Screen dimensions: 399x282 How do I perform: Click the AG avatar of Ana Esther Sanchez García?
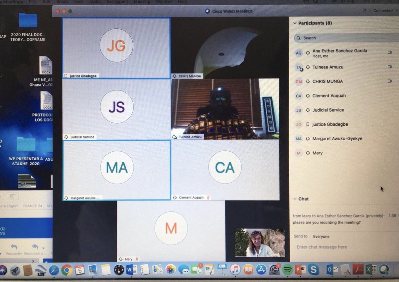[x=299, y=53]
